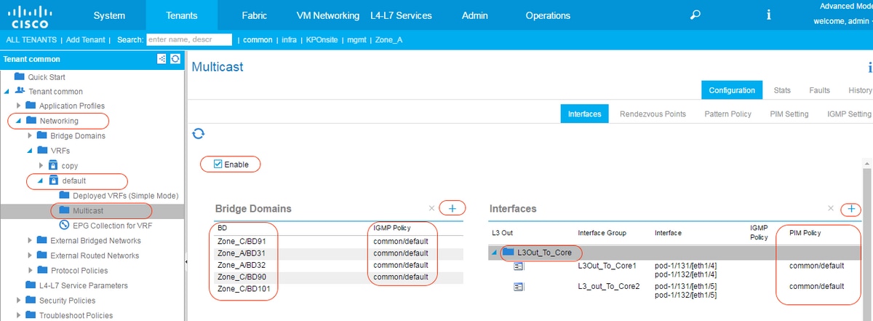Refresh the Multicast page

click(198, 133)
